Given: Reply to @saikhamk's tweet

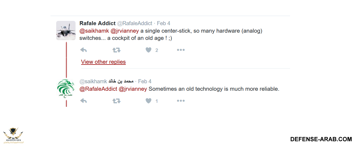Looking at the screenshot, I should [x=84, y=101].
